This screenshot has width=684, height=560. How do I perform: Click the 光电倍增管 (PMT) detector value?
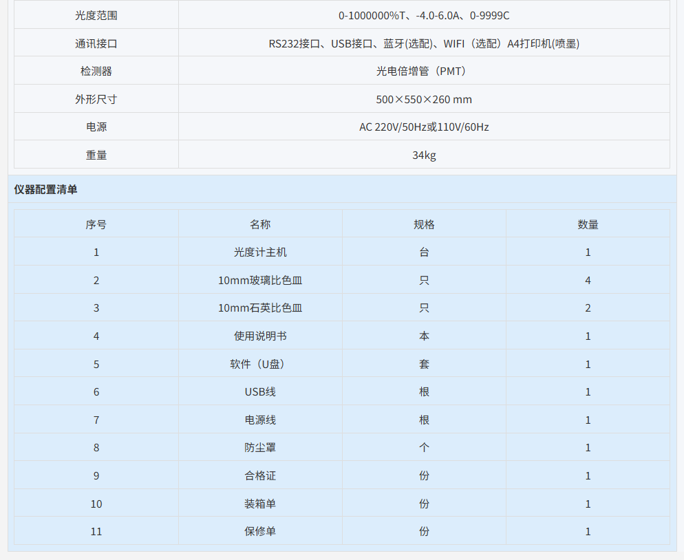[424, 71]
